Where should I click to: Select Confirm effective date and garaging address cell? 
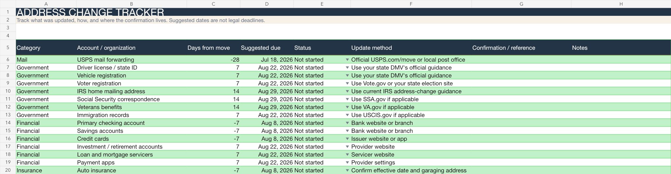pyautogui.click(x=411, y=170)
